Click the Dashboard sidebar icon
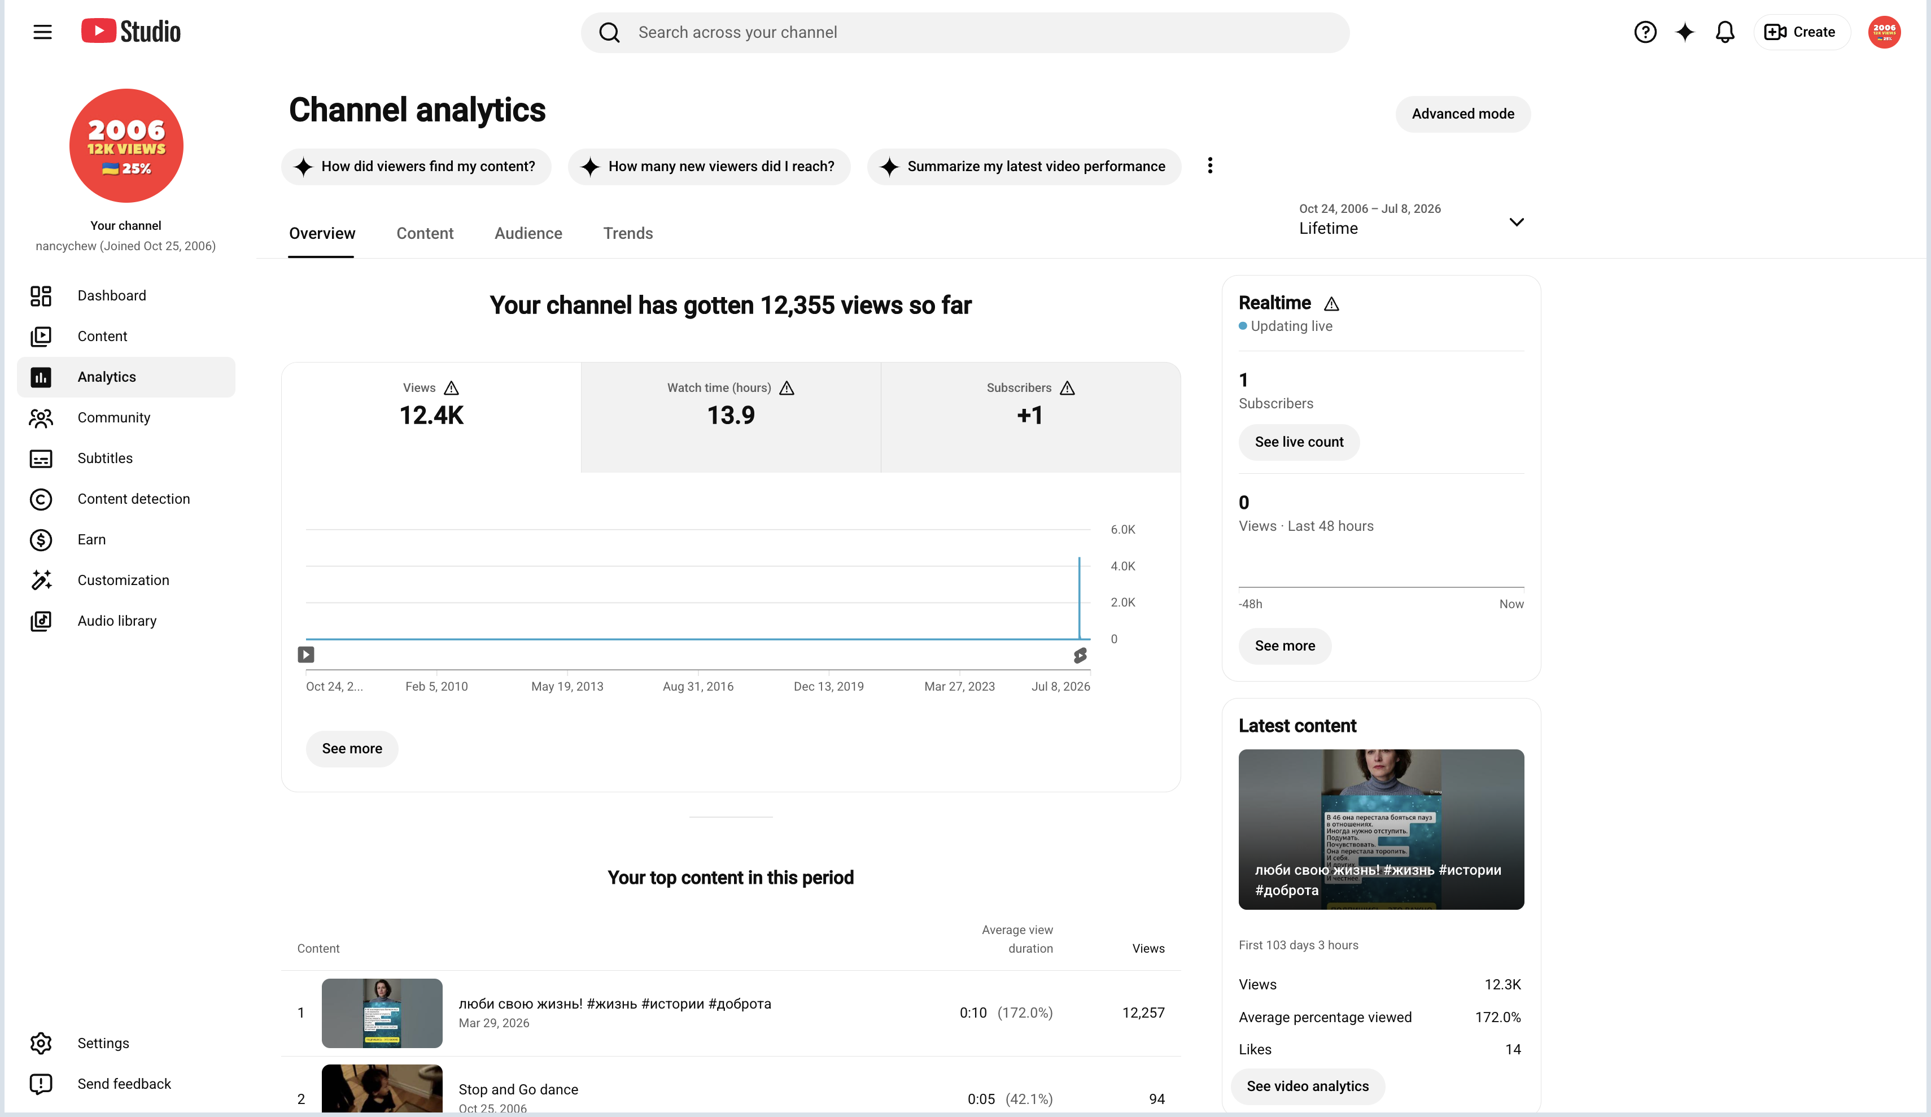1931x1117 pixels. 41,296
